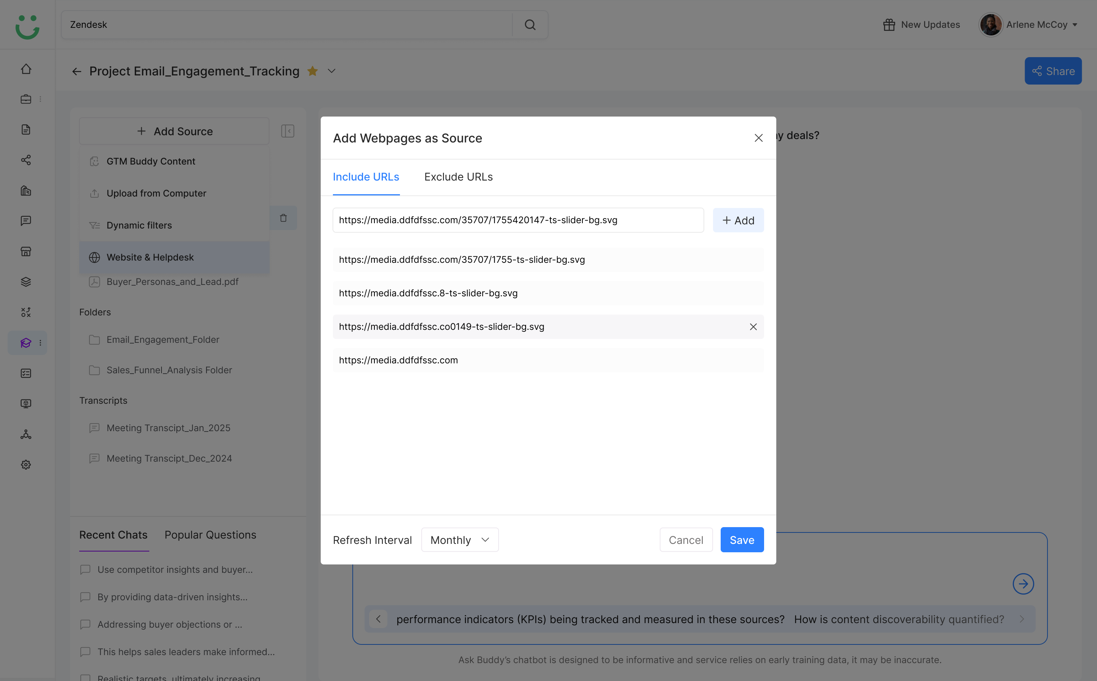Open the Home icon in sidebar
Viewport: 1097px width, 681px height.
click(x=26, y=69)
